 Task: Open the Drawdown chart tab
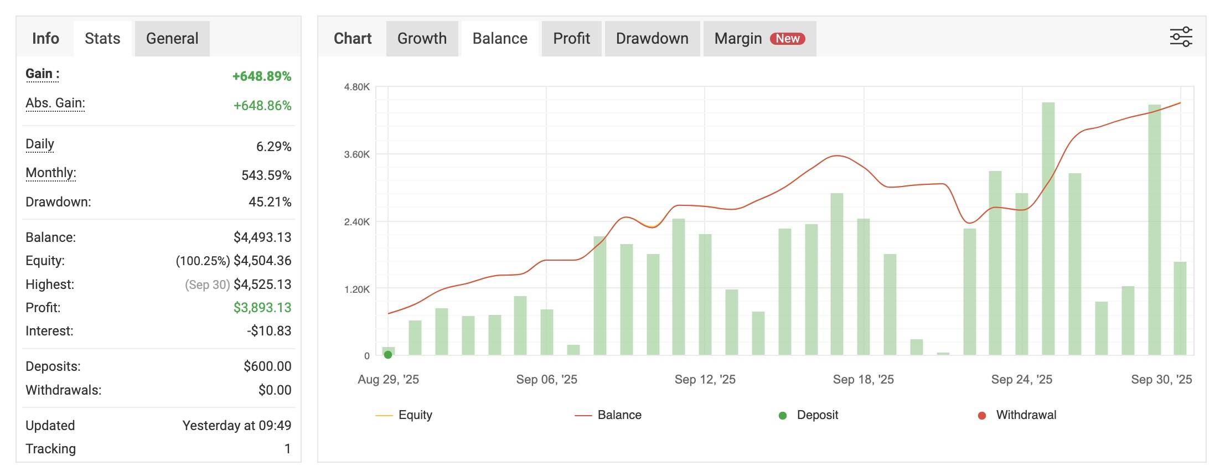pos(652,39)
